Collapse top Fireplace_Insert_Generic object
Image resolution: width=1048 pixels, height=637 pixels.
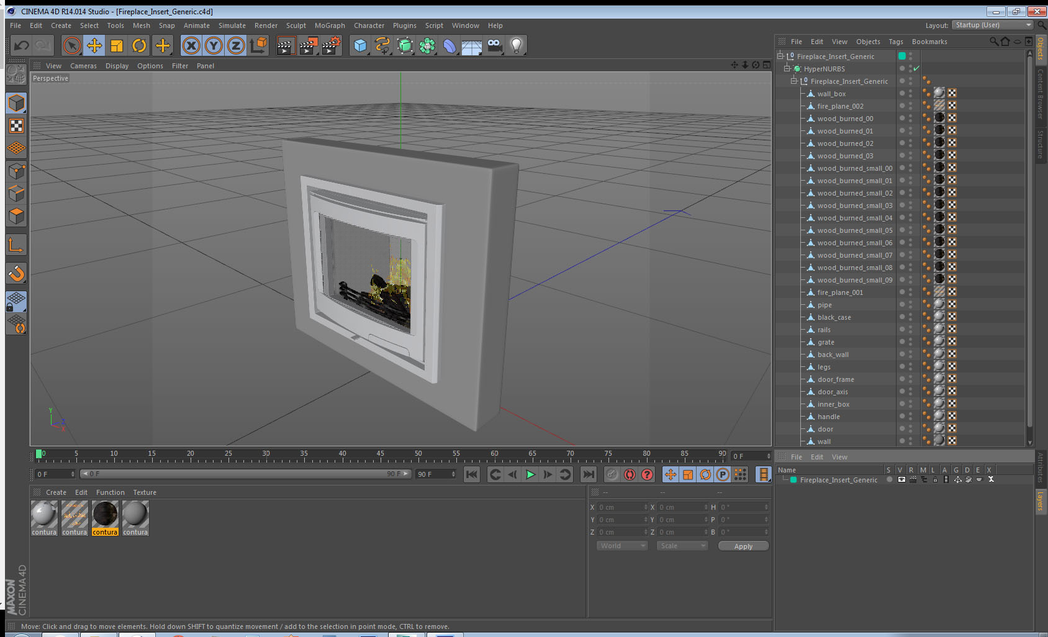780,56
